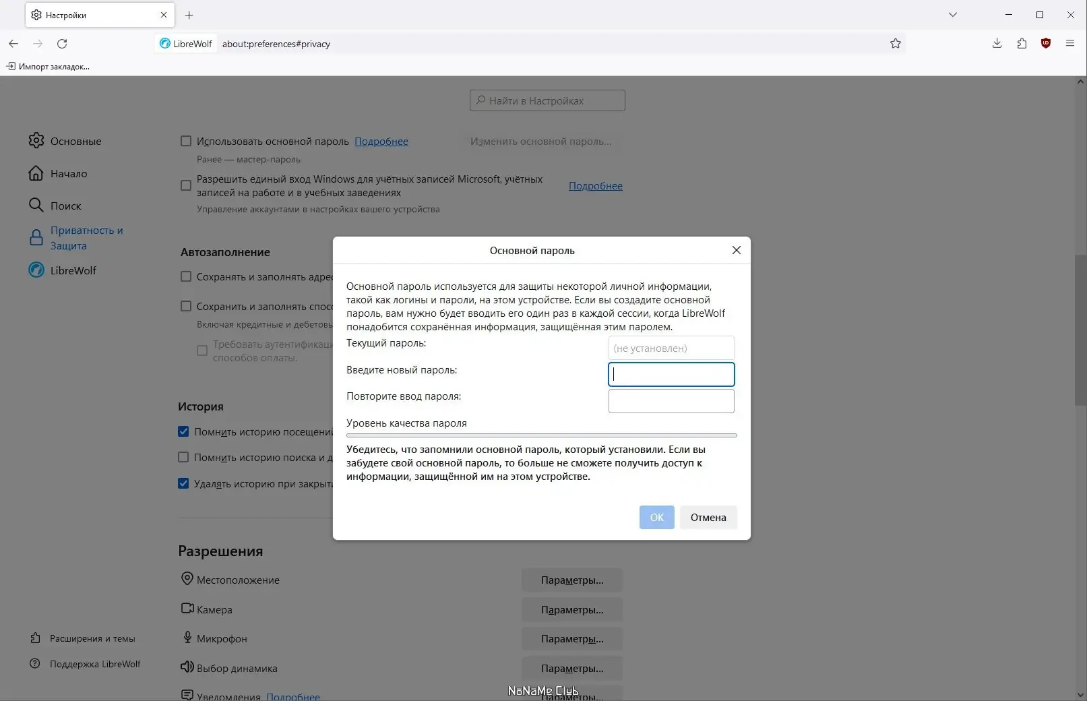This screenshot has width=1087, height=701.
Task: Close the Основной пароль dialog with X
Action: pos(737,250)
